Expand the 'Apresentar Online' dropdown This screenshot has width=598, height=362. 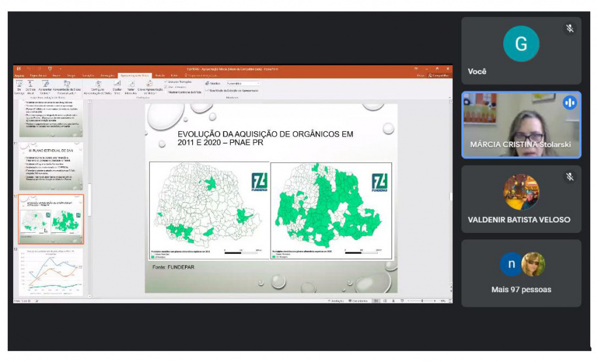pos(46,93)
